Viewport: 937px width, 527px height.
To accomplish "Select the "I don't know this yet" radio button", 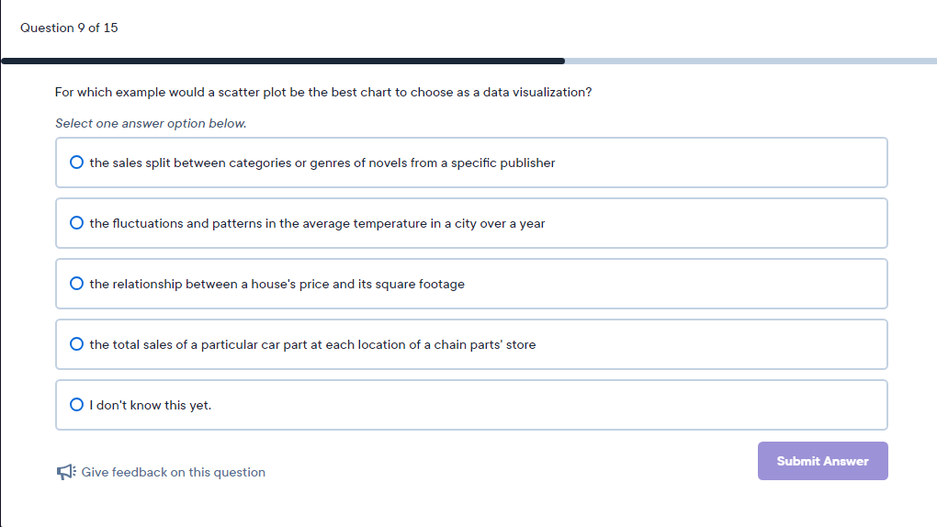I will click(77, 405).
